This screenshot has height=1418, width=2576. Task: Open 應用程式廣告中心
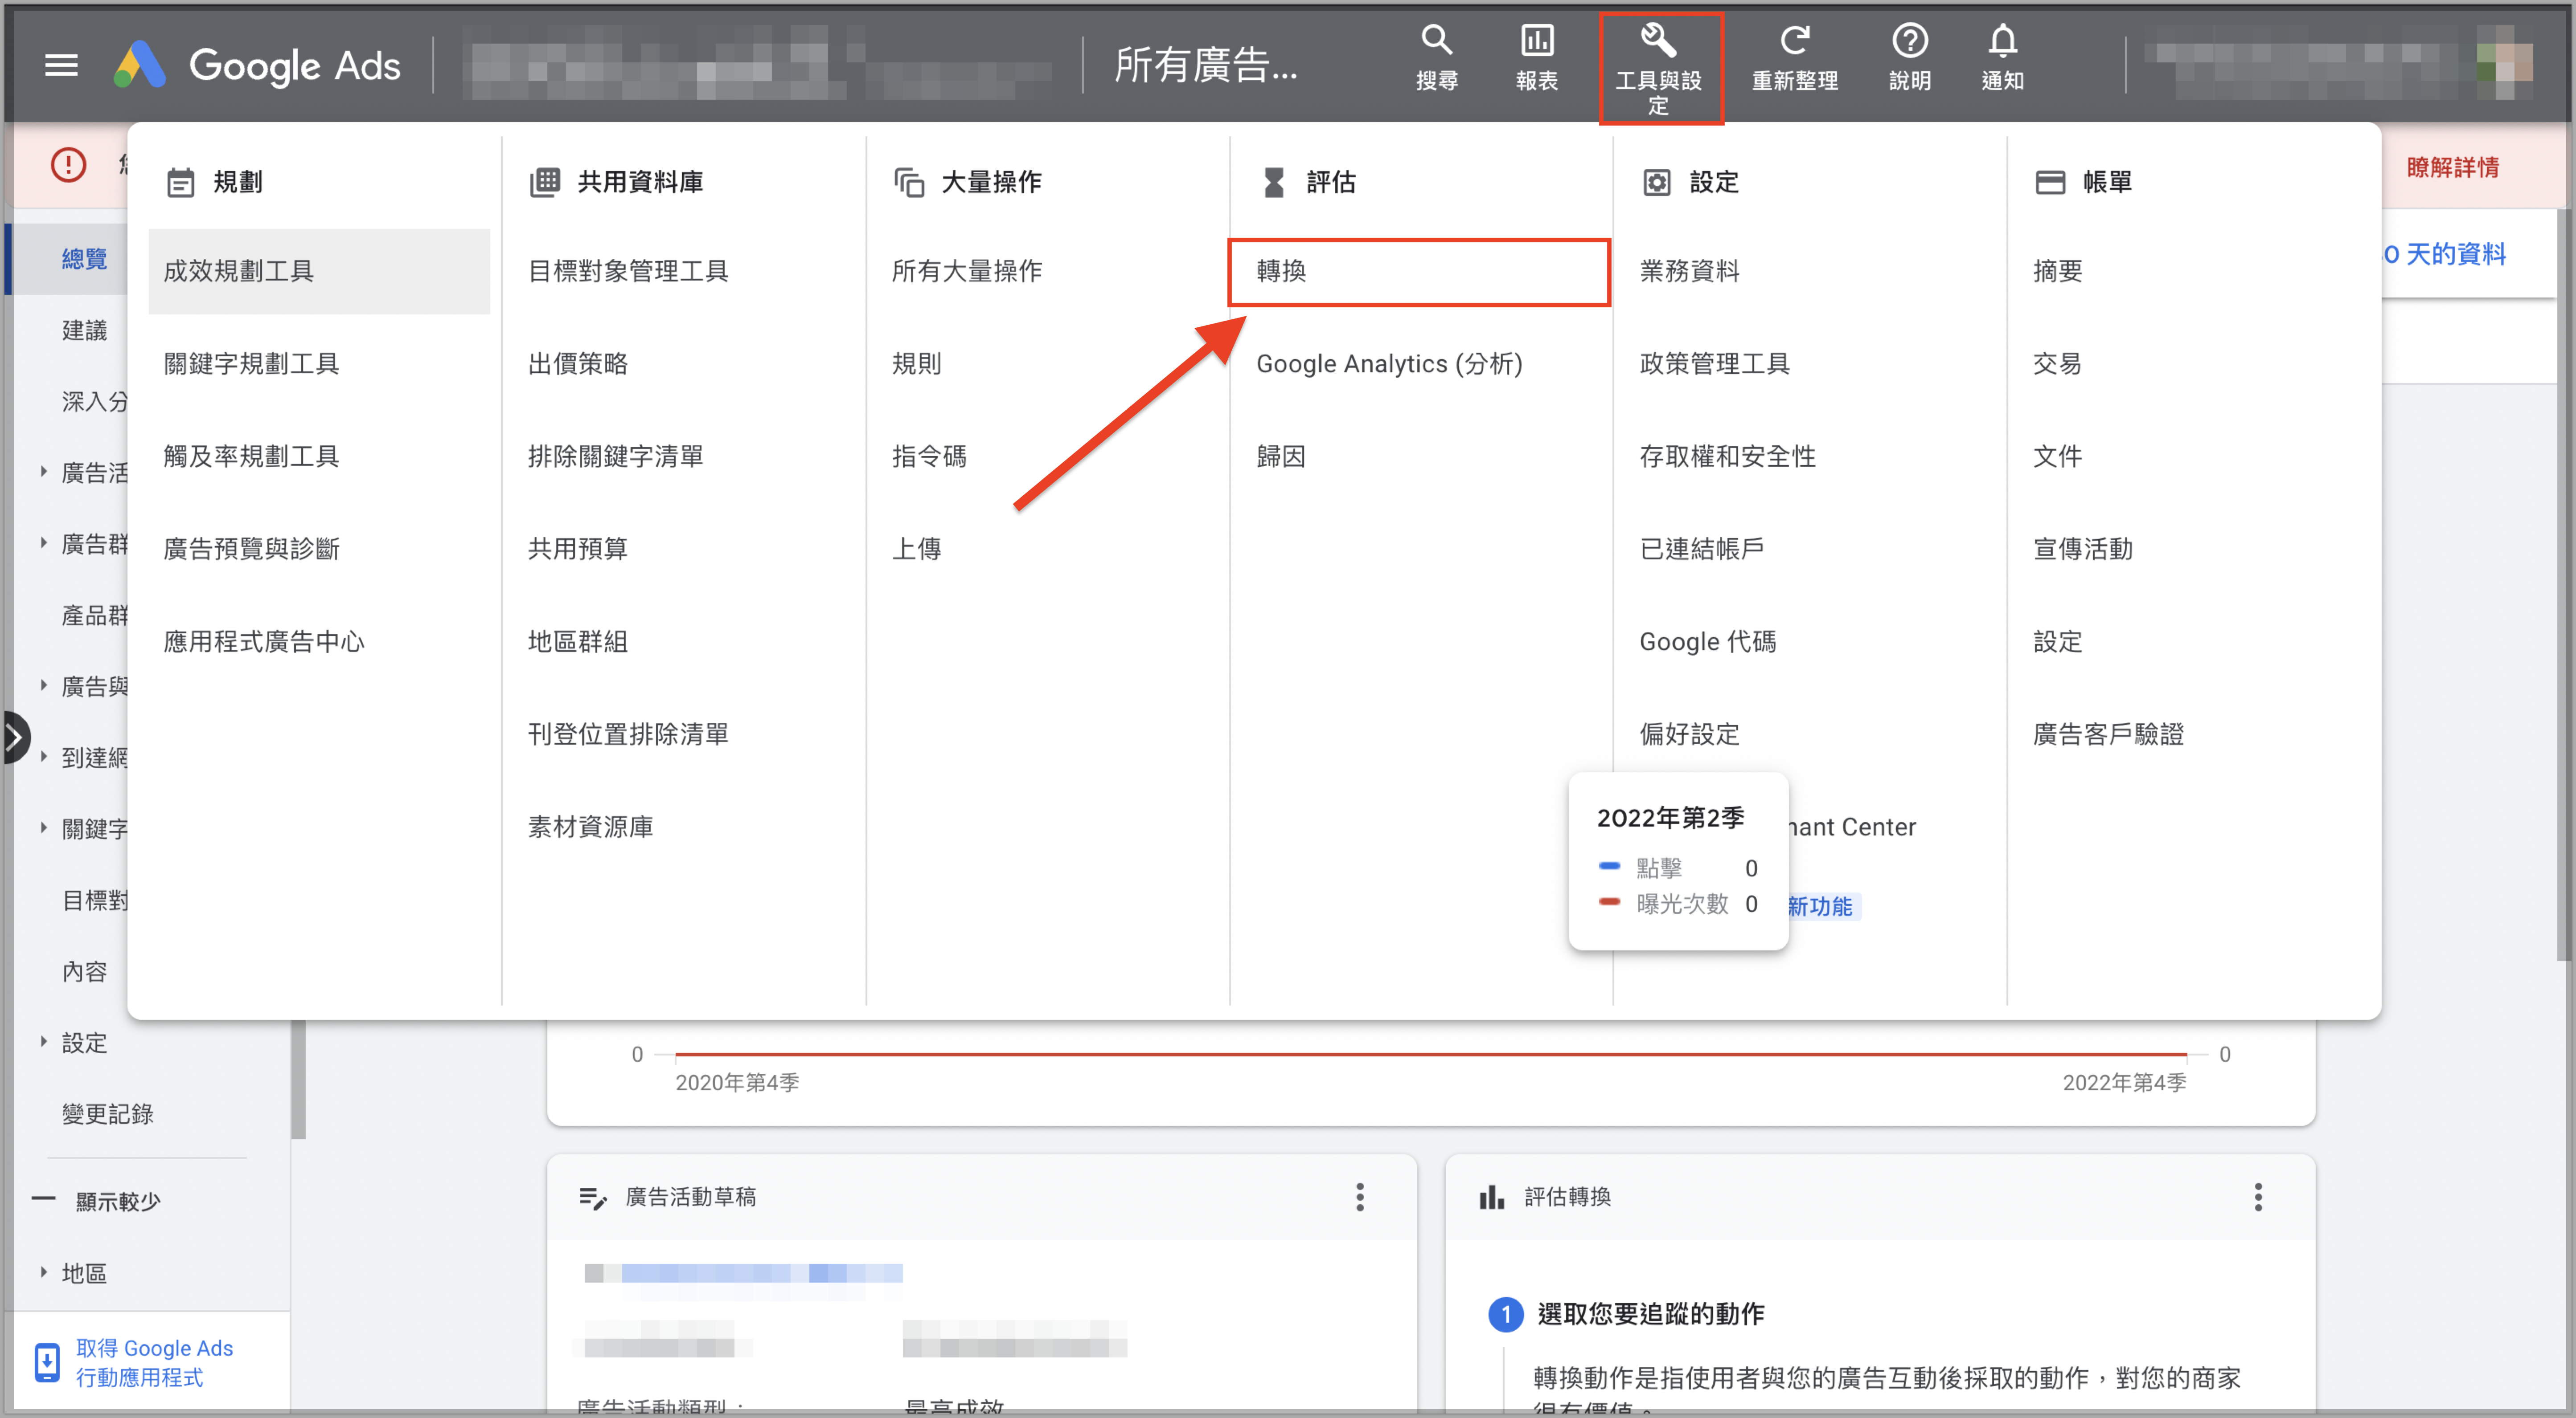coord(264,642)
